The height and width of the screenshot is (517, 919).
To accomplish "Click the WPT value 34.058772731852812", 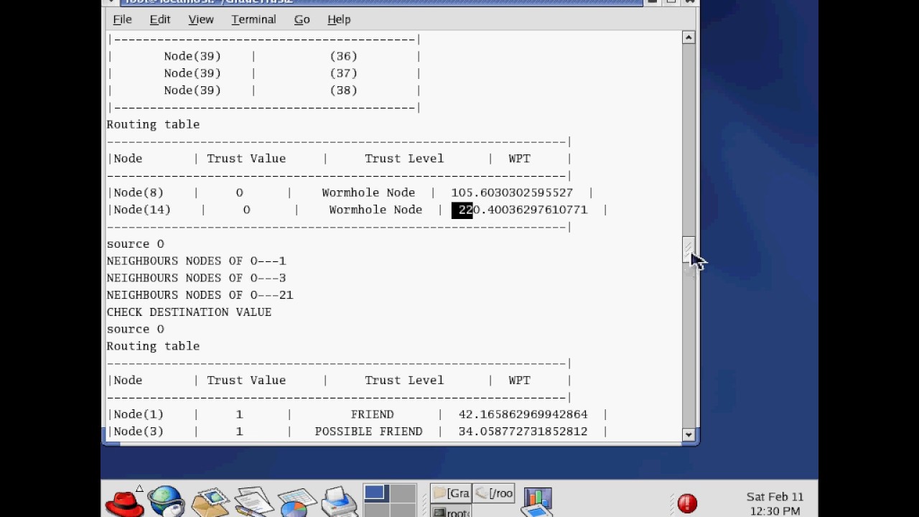I will (x=523, y=432).
